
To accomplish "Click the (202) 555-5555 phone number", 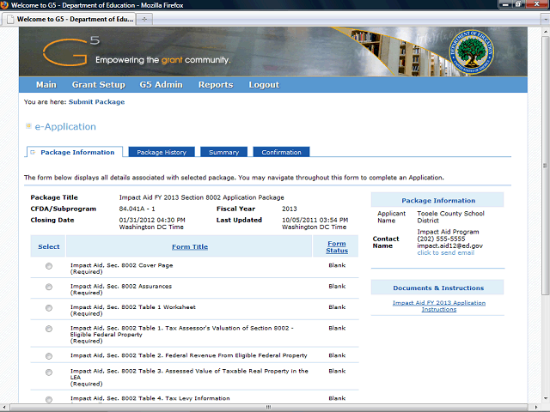I will point(441,239).
